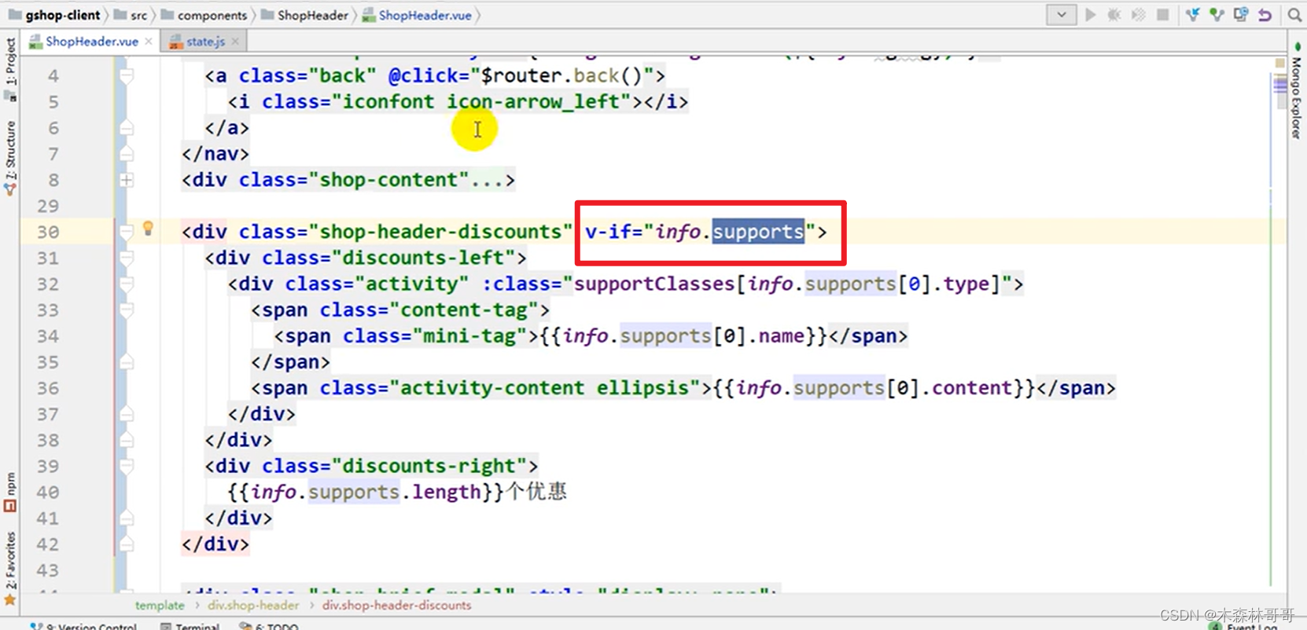1307x630 pixels.
Task: Click line number 30 in the gutter
Action: tap(48, 232)
